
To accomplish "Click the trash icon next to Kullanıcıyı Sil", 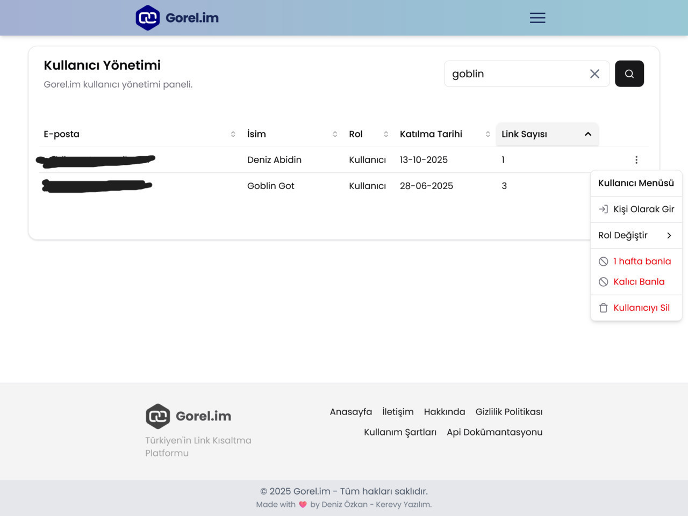I will [x=604, y=308].
